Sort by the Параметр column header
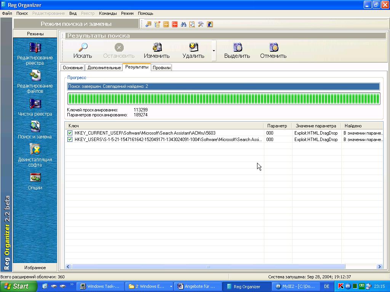 click(278, 125)
